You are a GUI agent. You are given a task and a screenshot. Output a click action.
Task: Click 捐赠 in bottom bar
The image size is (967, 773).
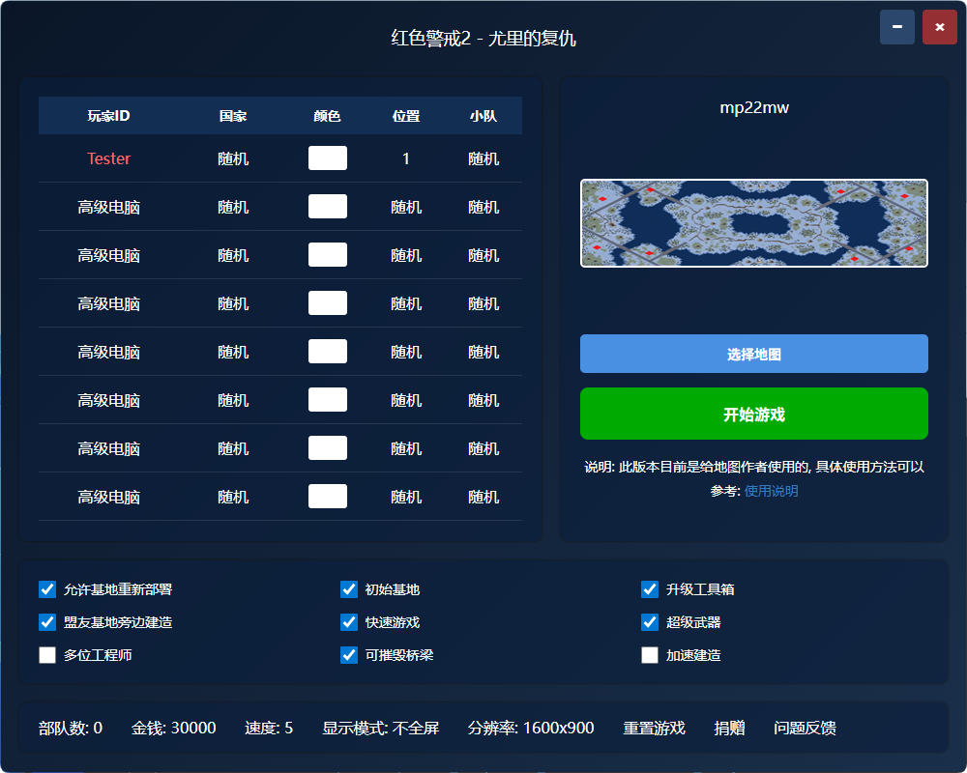click(729, 728)
